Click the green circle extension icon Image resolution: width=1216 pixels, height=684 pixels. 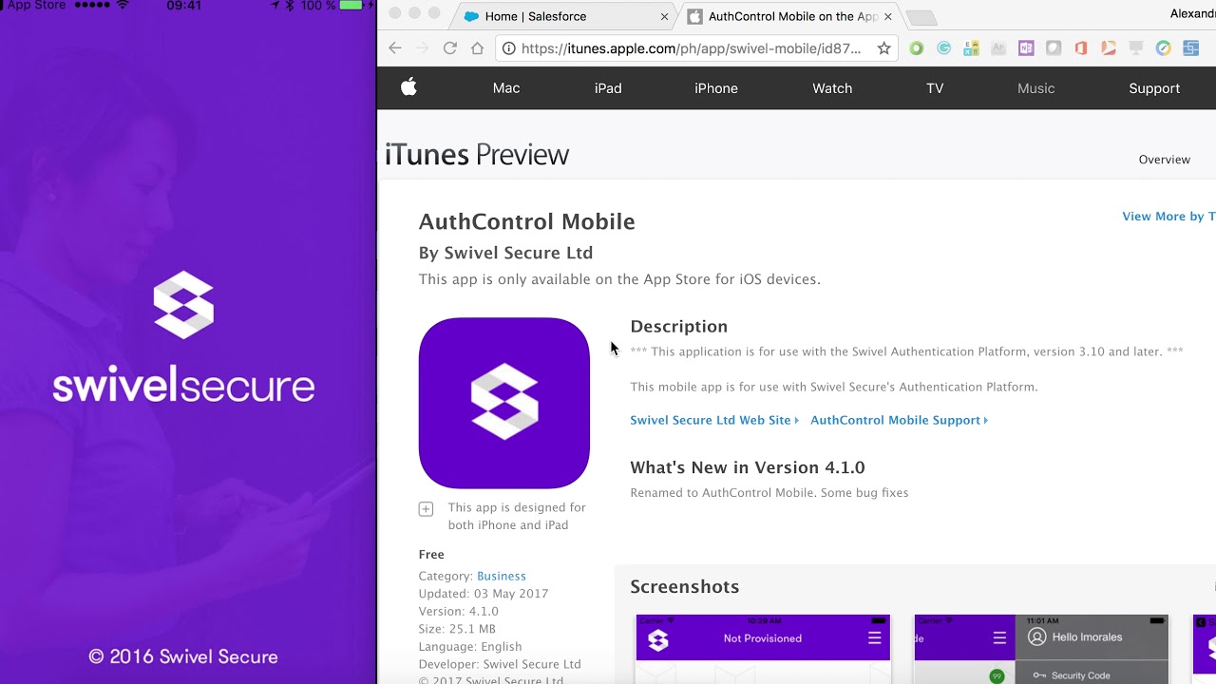(x=917, y=48)
